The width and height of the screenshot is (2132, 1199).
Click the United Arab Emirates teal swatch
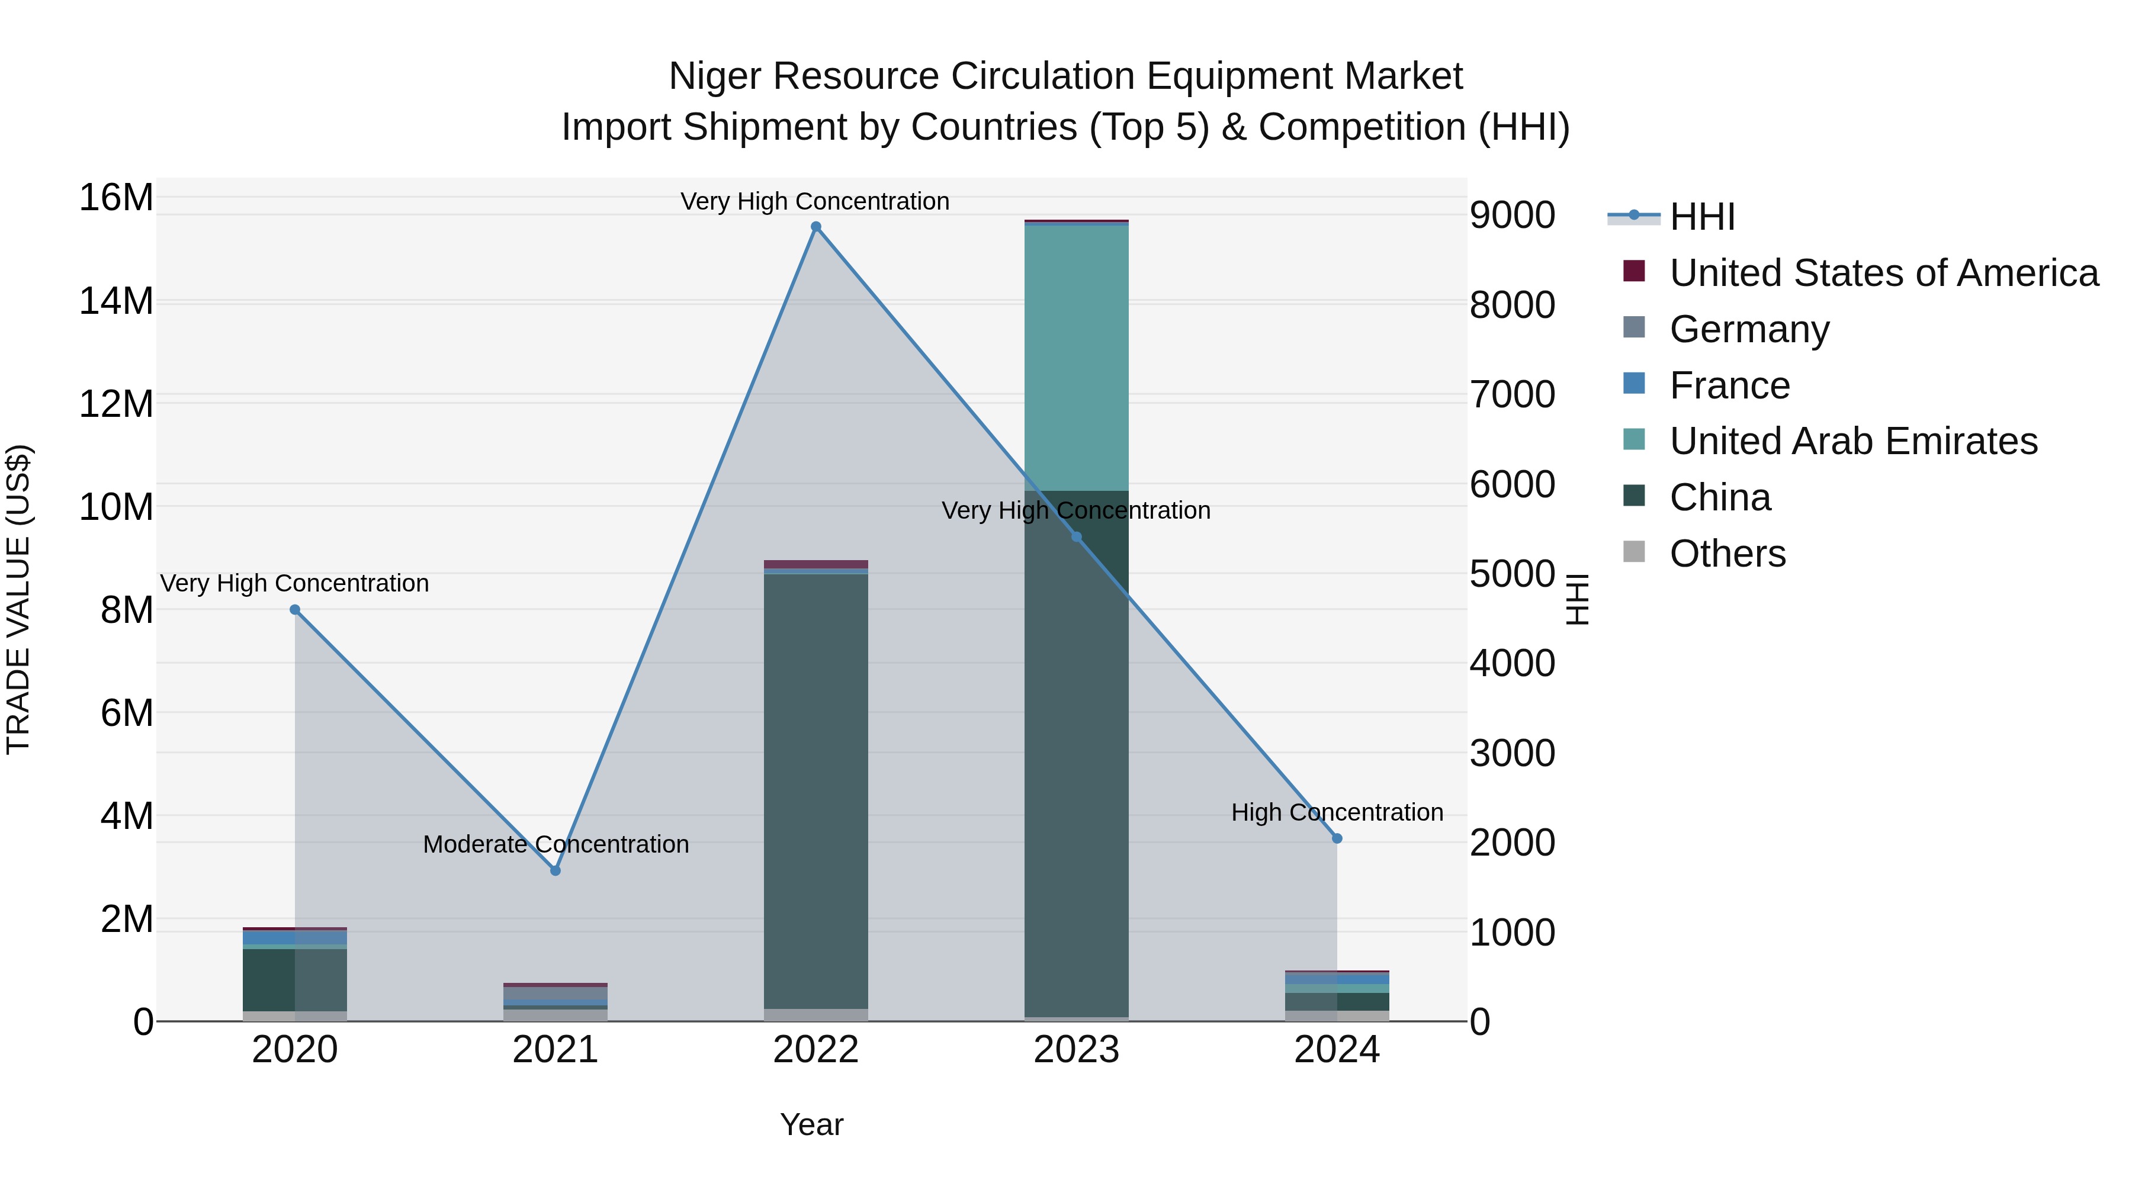[x=1634, y=439]
